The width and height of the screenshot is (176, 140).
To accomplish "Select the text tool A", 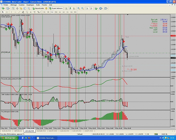I will click(31, 12).
